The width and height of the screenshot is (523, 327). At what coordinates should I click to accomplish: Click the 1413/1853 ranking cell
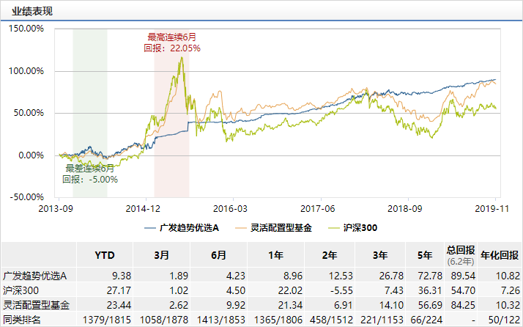pyautogui.click(x=220, y=320)
